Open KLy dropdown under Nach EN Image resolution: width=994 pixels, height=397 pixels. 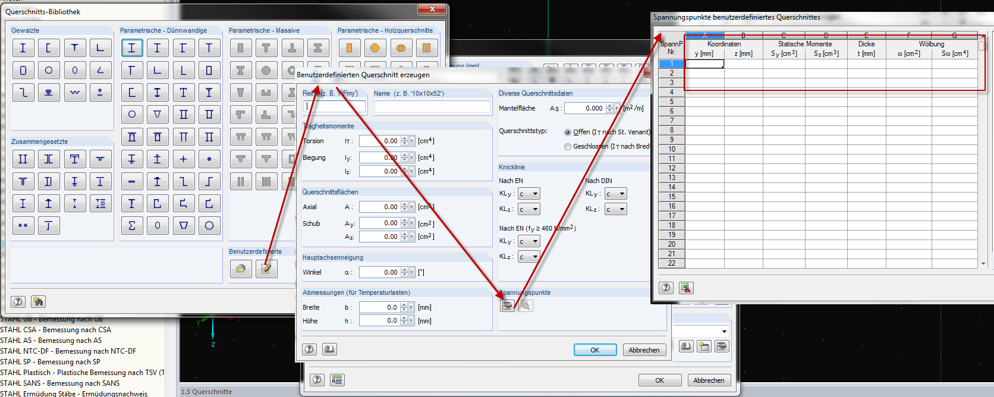[529, 194]
